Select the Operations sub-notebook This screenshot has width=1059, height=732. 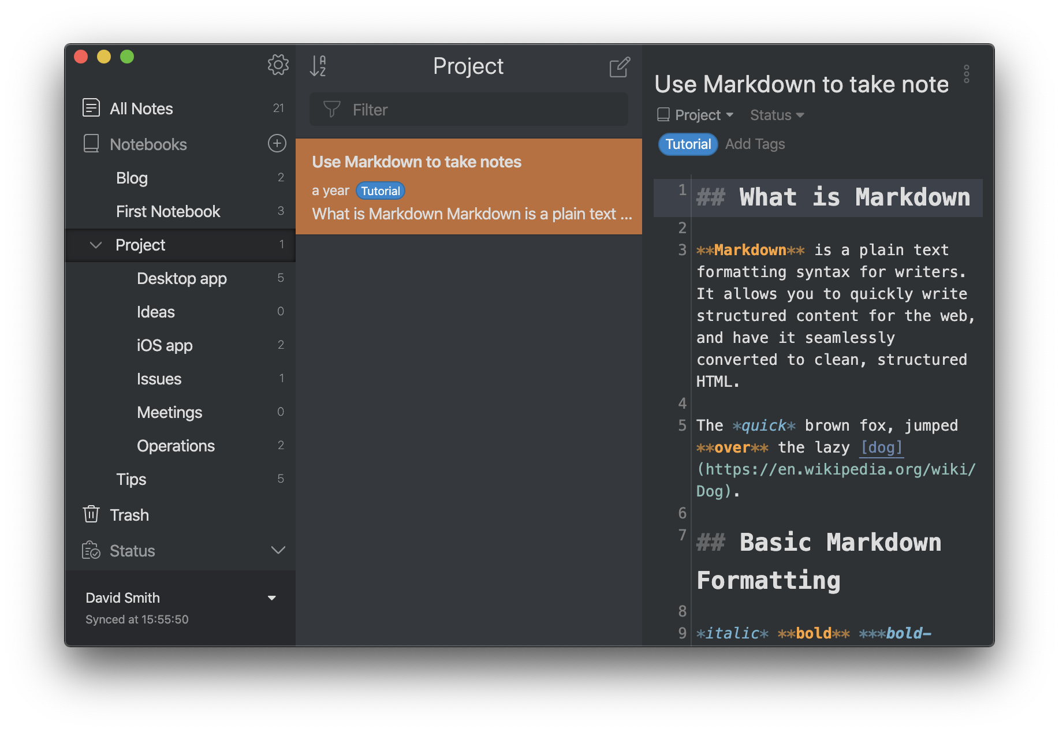click(176, 446)
